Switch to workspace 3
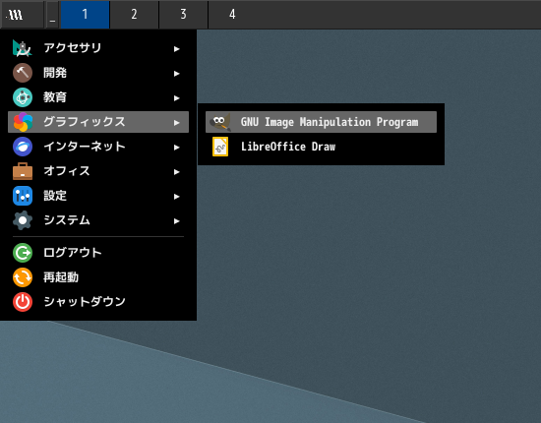The height and width of the screenshot is (423, 541). [183, 15]
